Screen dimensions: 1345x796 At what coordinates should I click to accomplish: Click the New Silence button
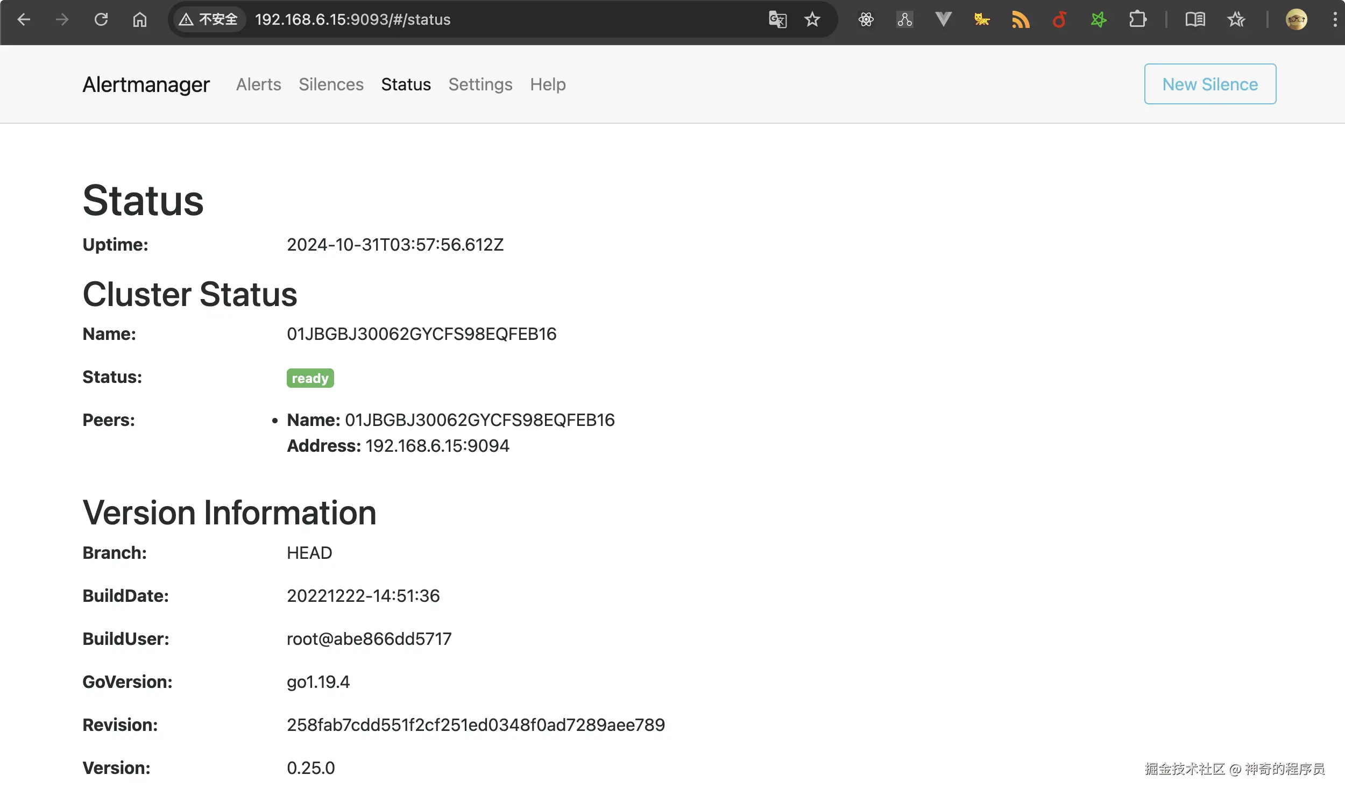click(1209, 84)
